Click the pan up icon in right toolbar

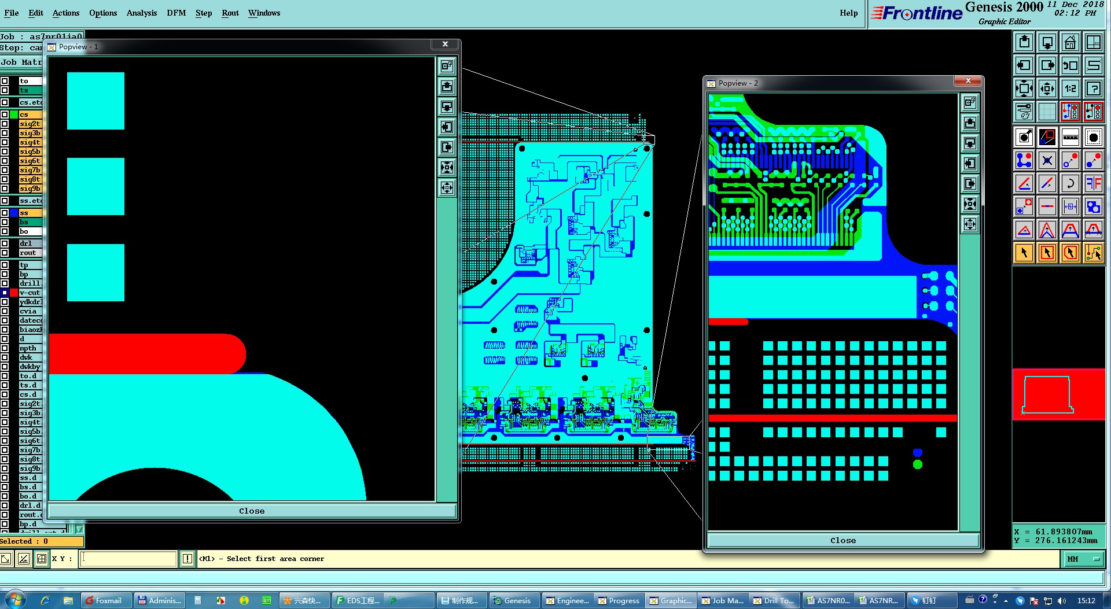tap(1024, 42)
